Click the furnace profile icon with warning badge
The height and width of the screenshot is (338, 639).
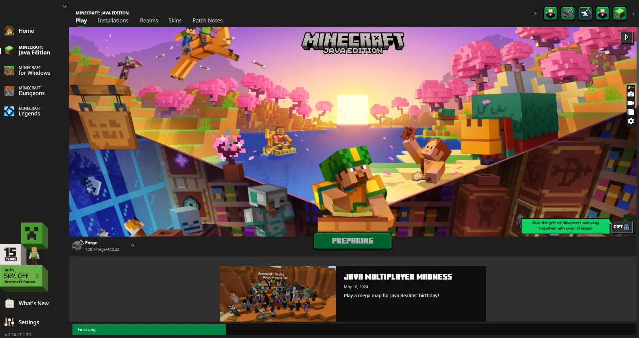pyautogui.click(x=568, y=13)
